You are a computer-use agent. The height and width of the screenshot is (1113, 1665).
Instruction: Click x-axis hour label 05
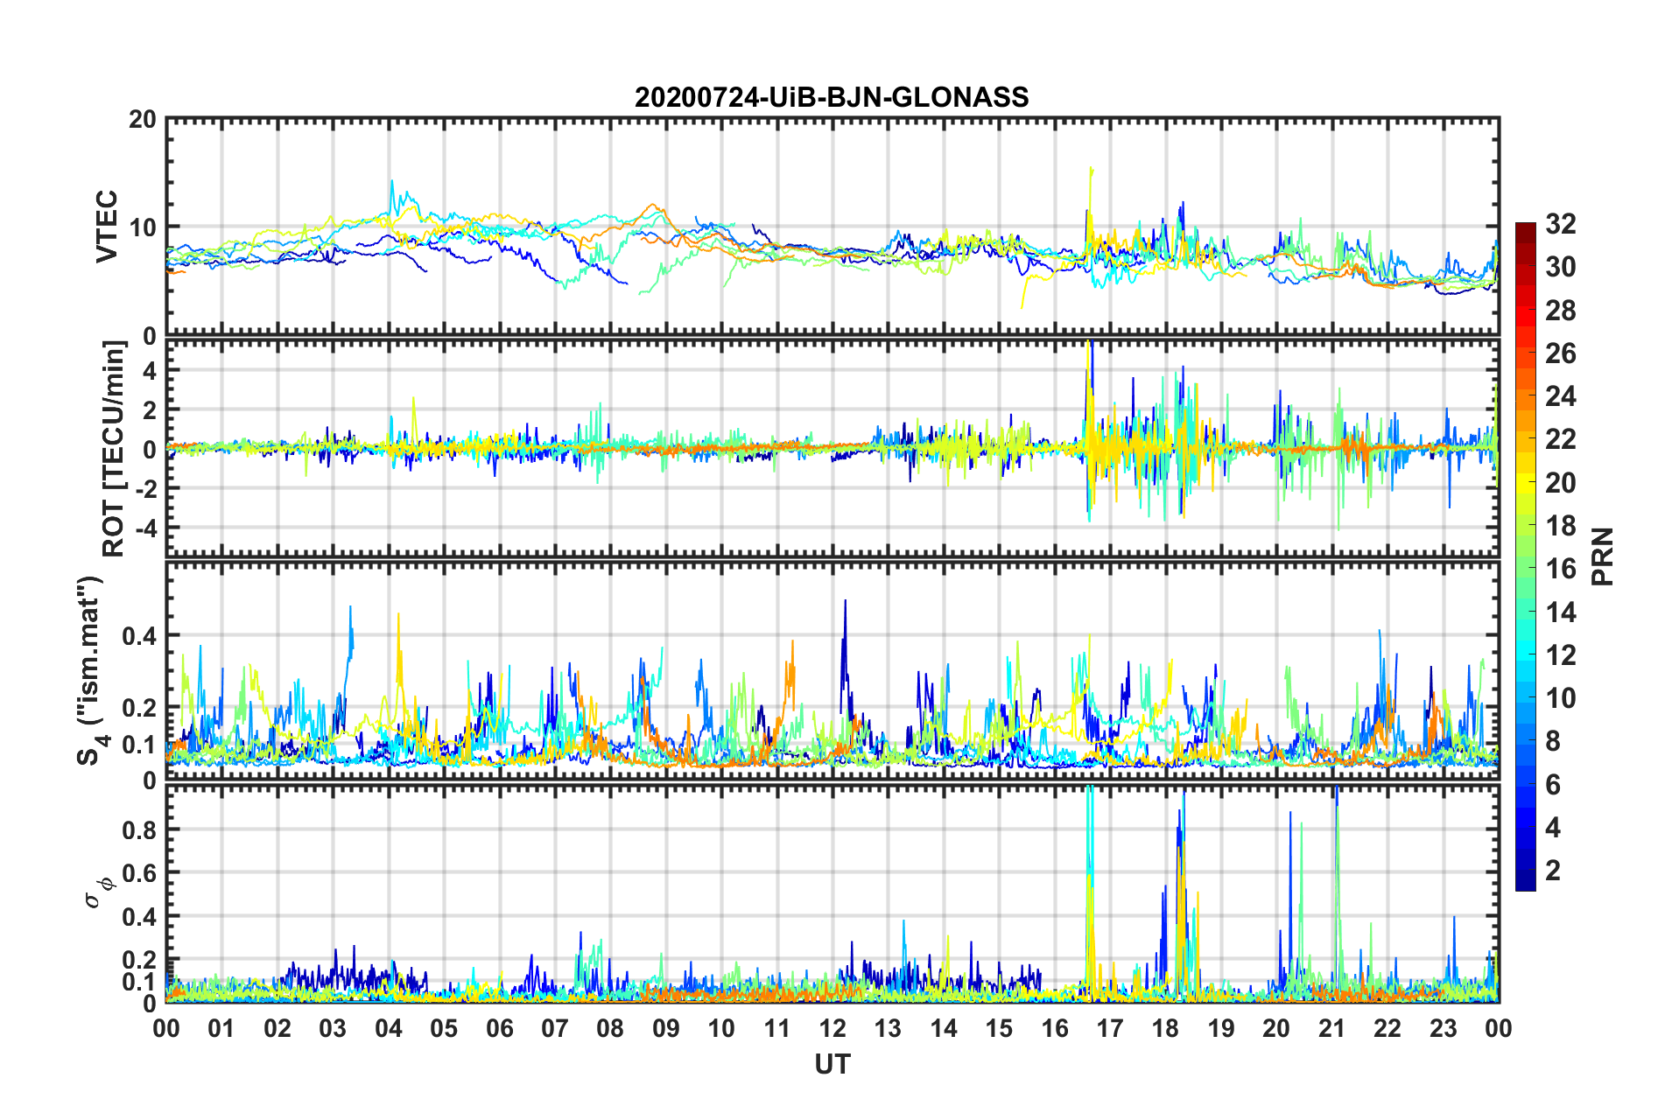(x=444, y=1028)
